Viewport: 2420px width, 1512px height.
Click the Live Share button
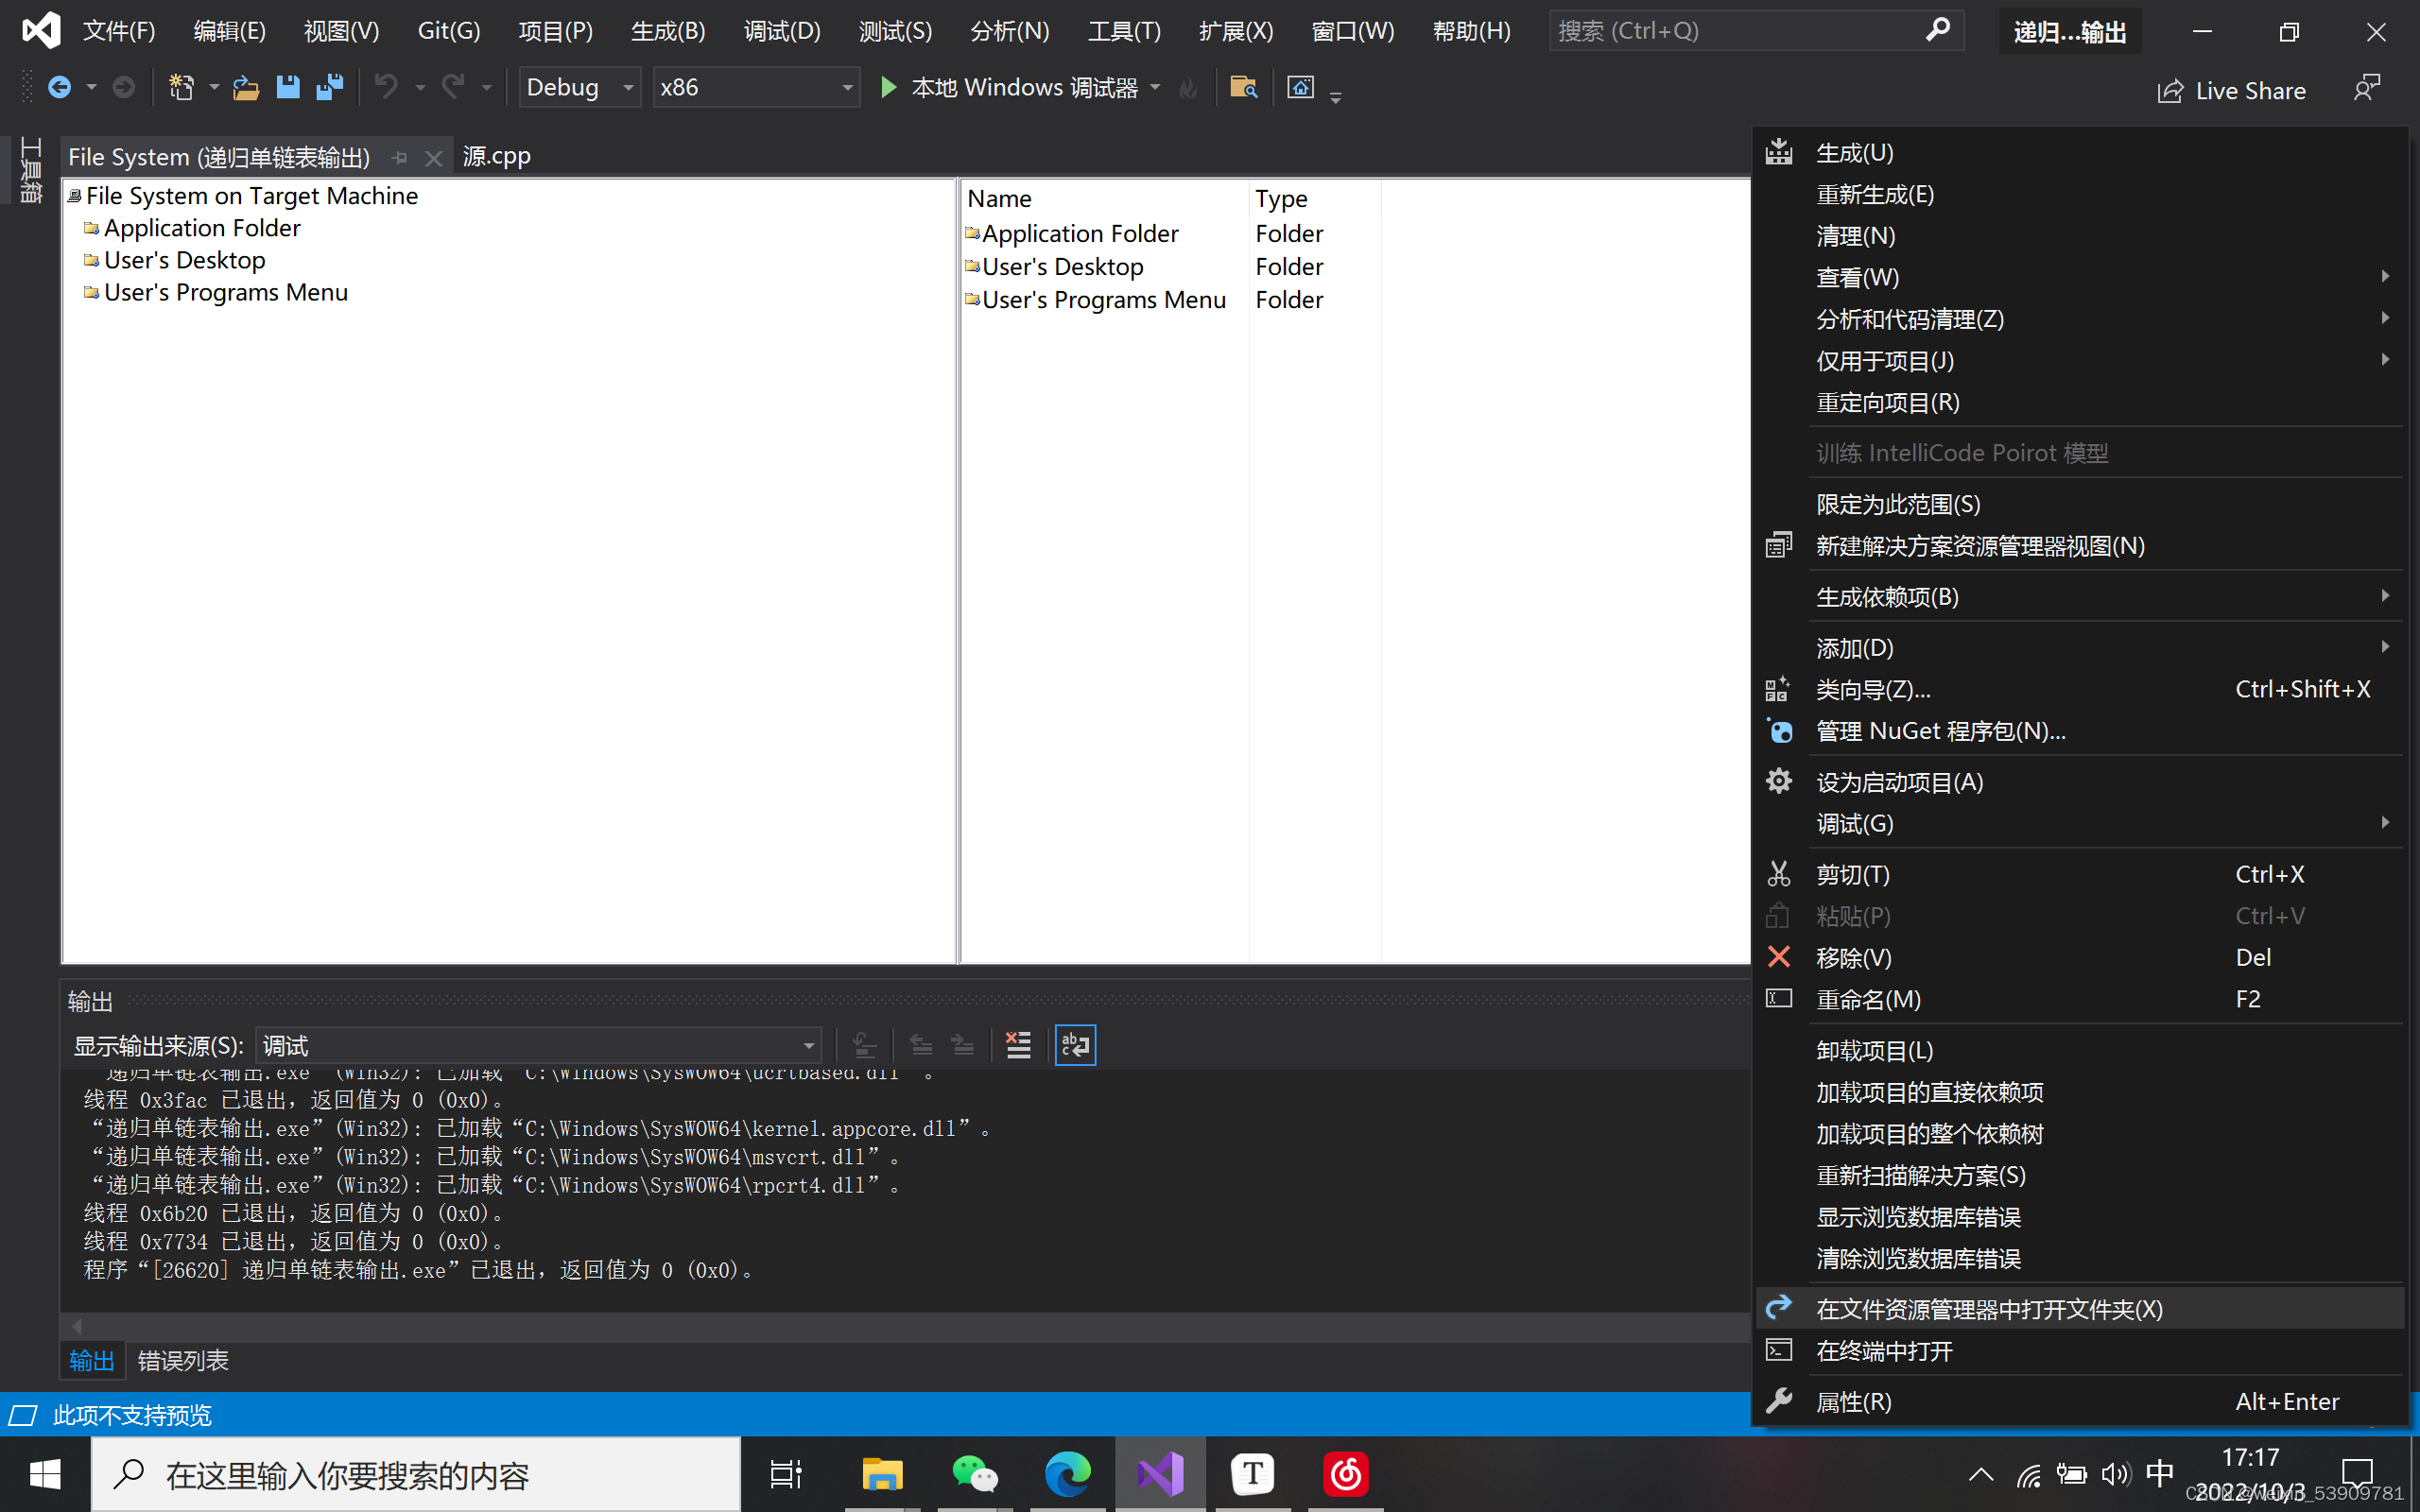point(2232,91)
